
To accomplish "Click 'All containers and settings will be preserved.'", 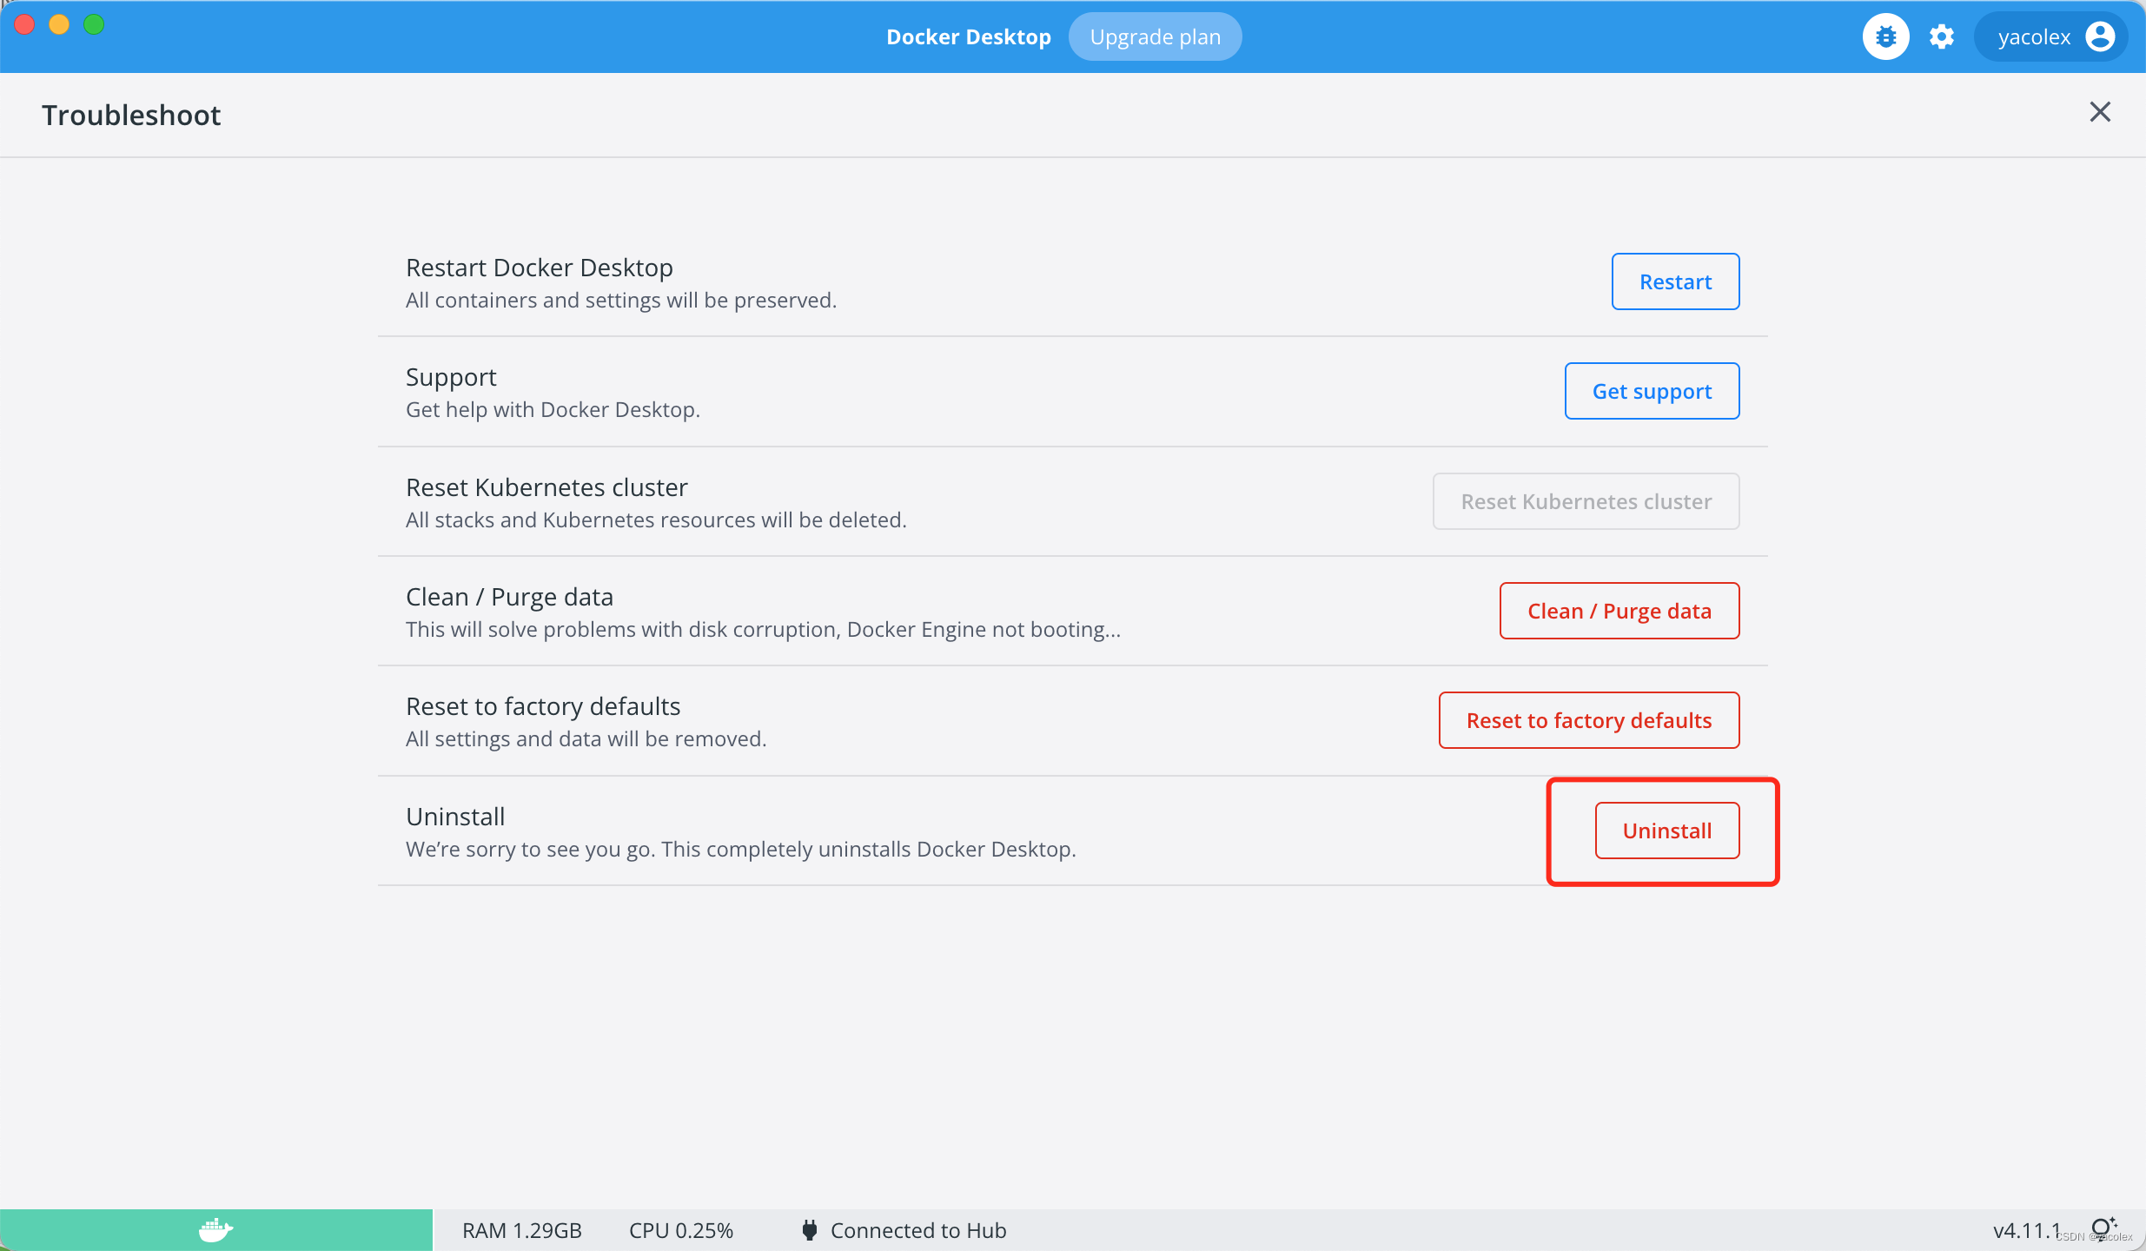I will (x=621, y=300).
